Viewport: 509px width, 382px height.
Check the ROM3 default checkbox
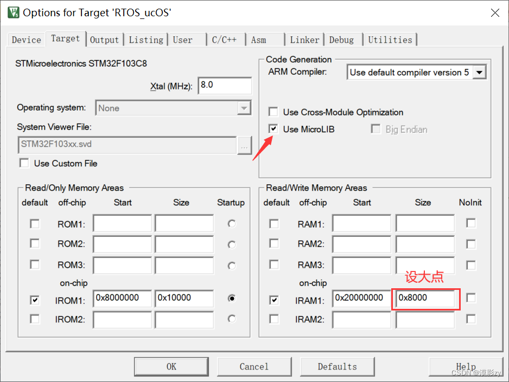coord(35,264)
